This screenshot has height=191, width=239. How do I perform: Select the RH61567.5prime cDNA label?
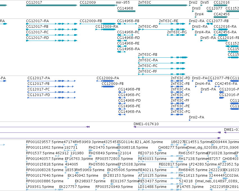[193, 153]
